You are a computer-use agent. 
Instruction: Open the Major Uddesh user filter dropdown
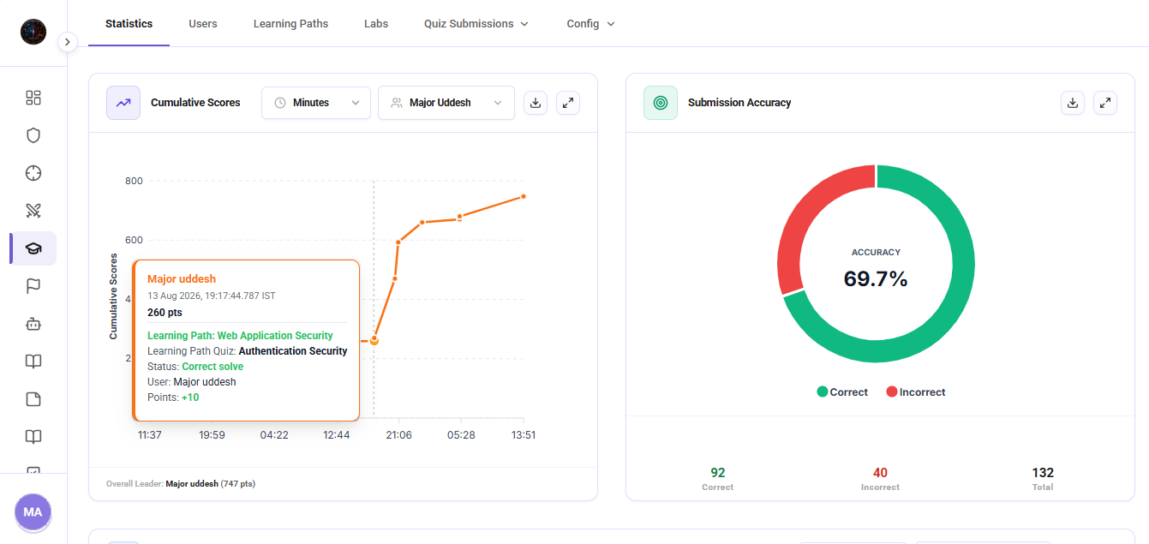[446, 103]
